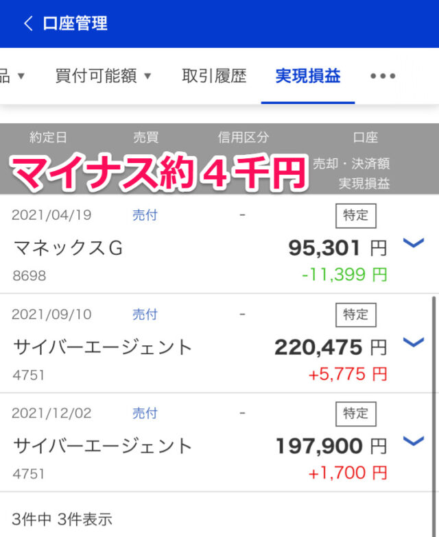Viewport: 439px width, 537px height.
Task: Go back using the arrow beside 口座管理
Action: pos(29,23)
